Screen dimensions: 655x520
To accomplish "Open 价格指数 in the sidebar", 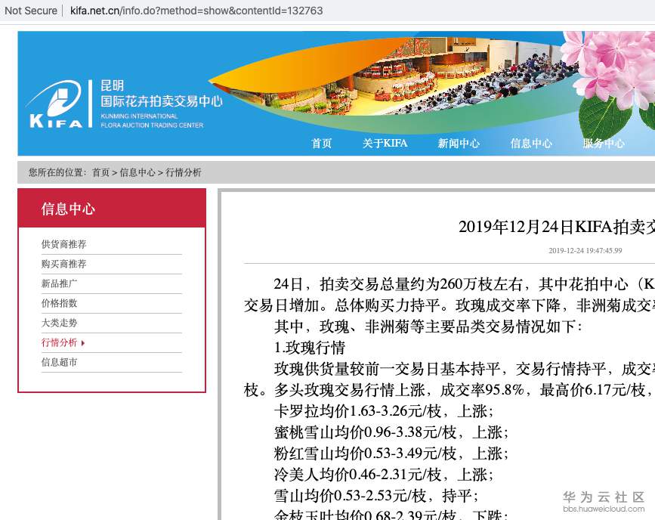I will coord(60,303).
